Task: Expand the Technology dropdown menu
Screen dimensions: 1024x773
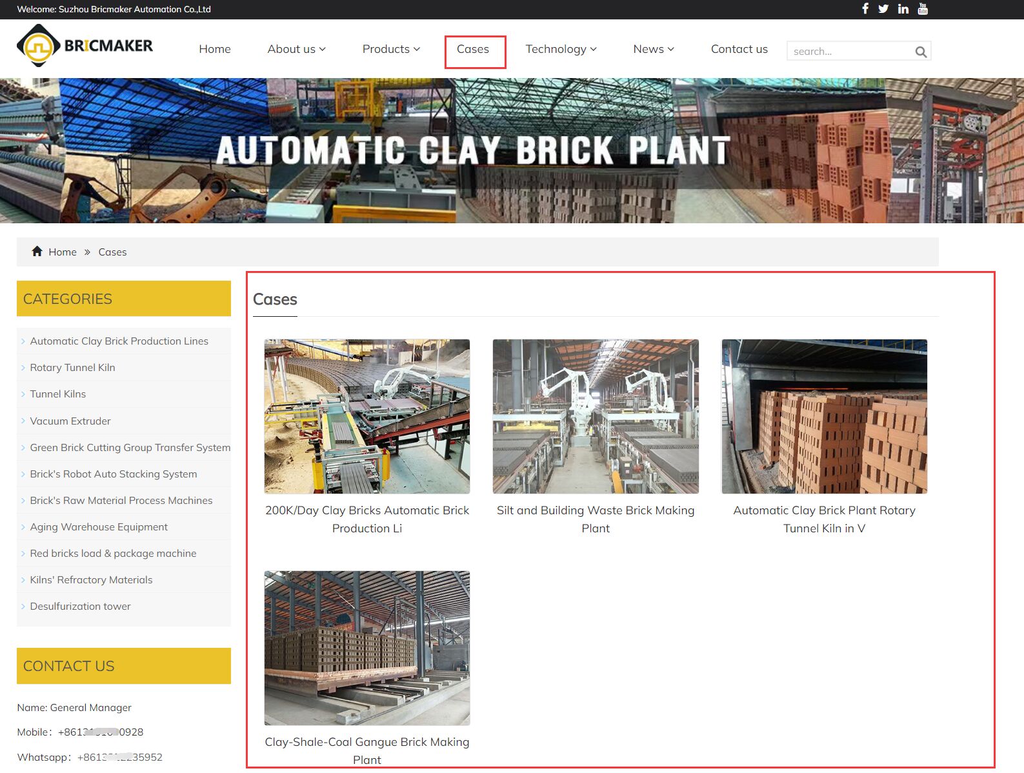Action: click(561, 49)
